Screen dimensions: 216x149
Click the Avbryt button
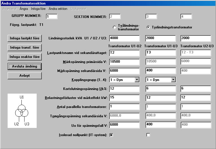click(25, 76)
